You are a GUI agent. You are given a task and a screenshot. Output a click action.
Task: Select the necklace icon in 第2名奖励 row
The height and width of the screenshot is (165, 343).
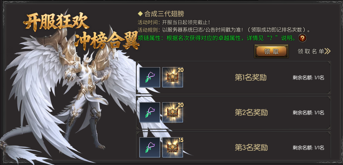coord(150,112)
